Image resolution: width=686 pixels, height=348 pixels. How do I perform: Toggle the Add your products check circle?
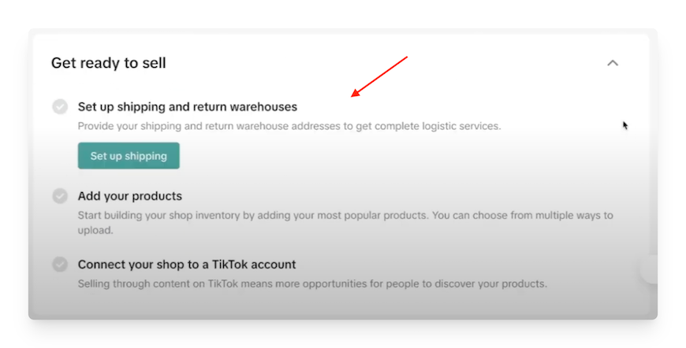tap(60, 196)
